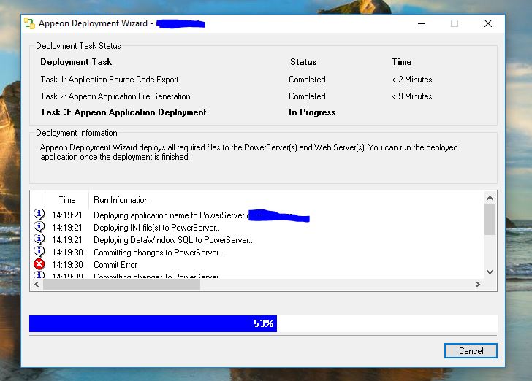Viewport: 532px width, 381px height.
Task: Click the Appeon Deployment Wizard title bar icon
Action: pos(29,23)
